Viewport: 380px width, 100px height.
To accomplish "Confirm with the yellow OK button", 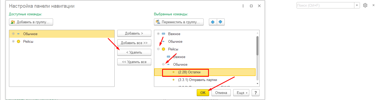I will tap(203, 93).
